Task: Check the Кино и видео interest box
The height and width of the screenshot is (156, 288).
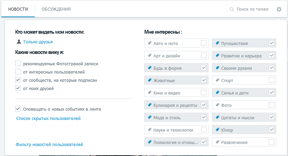Action: (203, 92)
